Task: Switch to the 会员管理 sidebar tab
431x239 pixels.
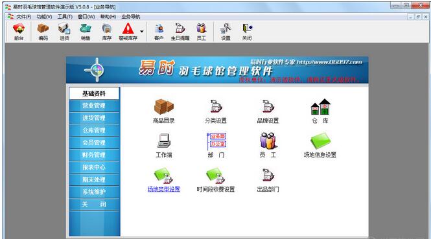Action: pyautogui.click(x=94, y=142)
